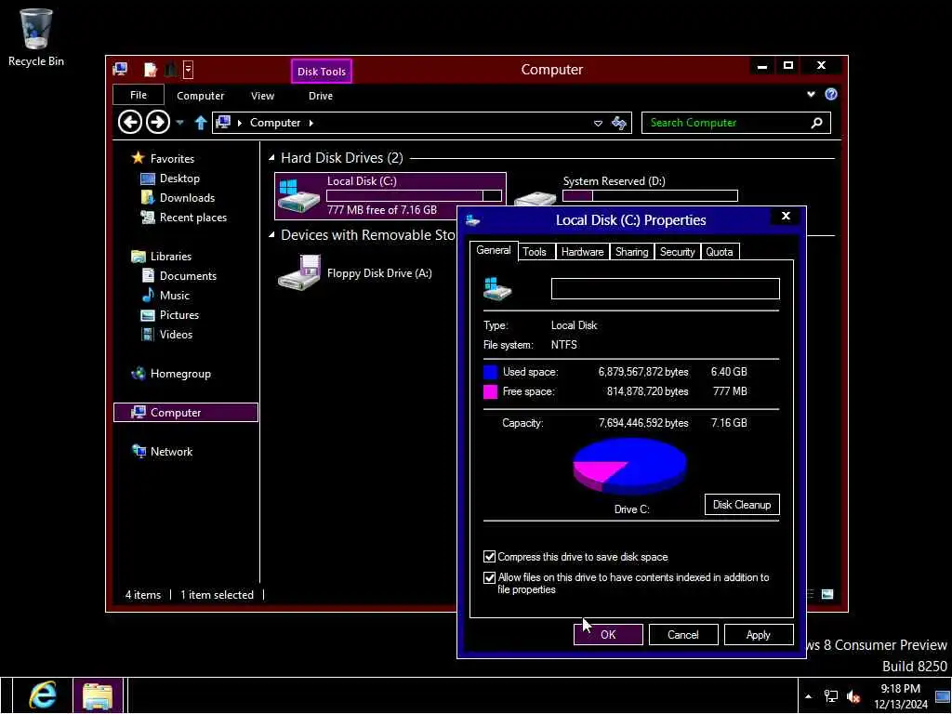
Task: Open the recent locations dropdown beside Forward
Action: (179, 123)
